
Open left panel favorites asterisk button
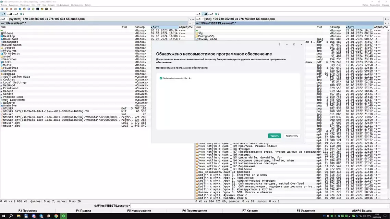pos(190,23)
